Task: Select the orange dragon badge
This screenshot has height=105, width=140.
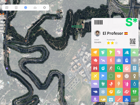Action: [x=119, y=84]
